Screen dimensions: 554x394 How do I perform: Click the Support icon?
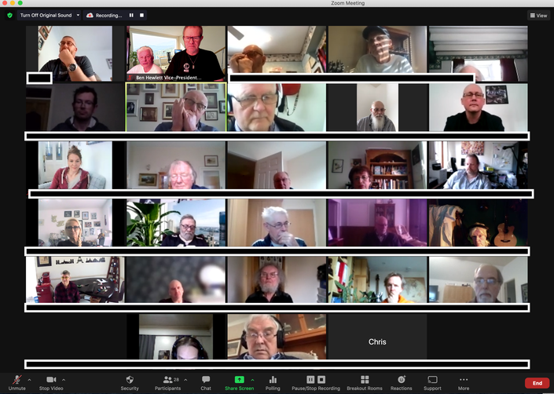coord(432,380)
